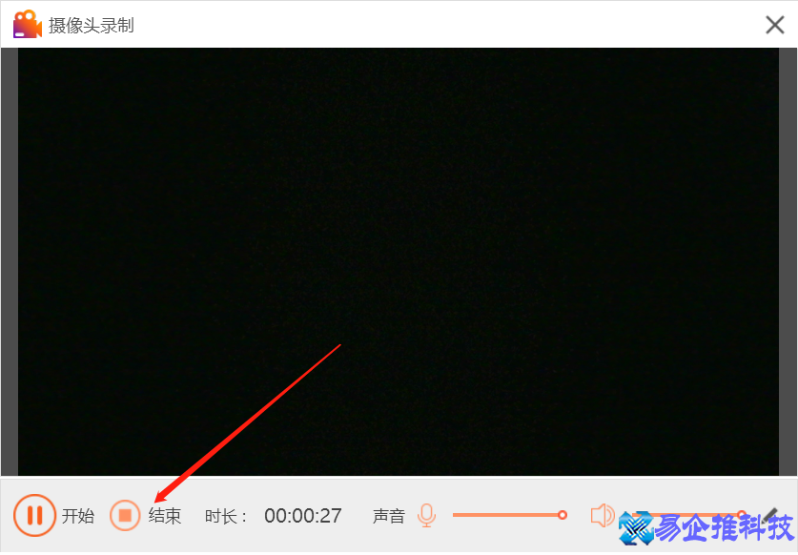
Task: Close the 摄像头录制 recording window
Action: coord(774,25)
